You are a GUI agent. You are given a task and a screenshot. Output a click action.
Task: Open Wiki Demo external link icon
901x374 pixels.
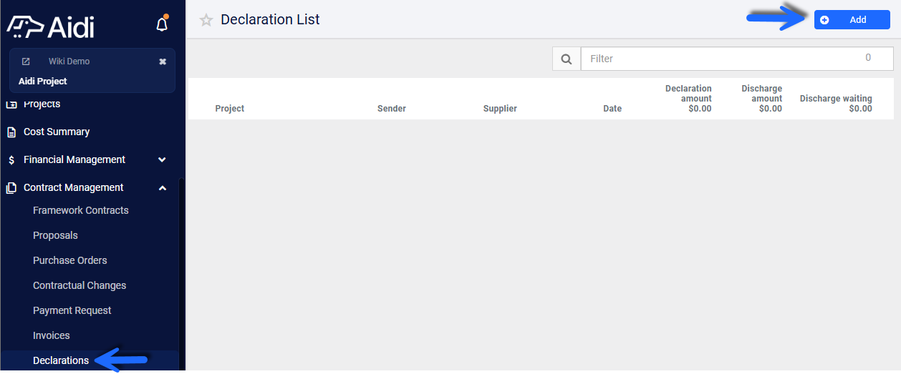click(26, 61)
